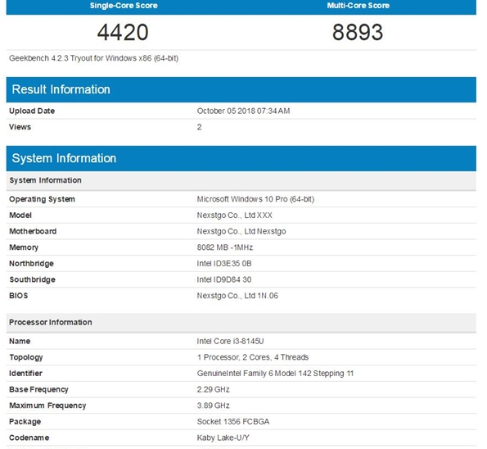Click the Motherboard label
Screen dimensions: 487x449
click(x=33, y=231)
